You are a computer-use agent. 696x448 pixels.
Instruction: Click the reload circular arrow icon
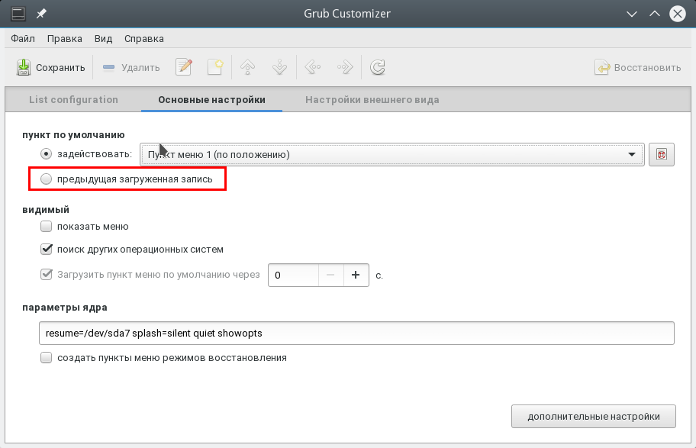pos(377,67)
